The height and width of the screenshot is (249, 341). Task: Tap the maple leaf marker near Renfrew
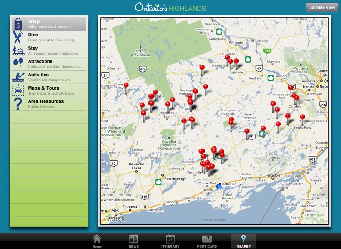(271, 78)
